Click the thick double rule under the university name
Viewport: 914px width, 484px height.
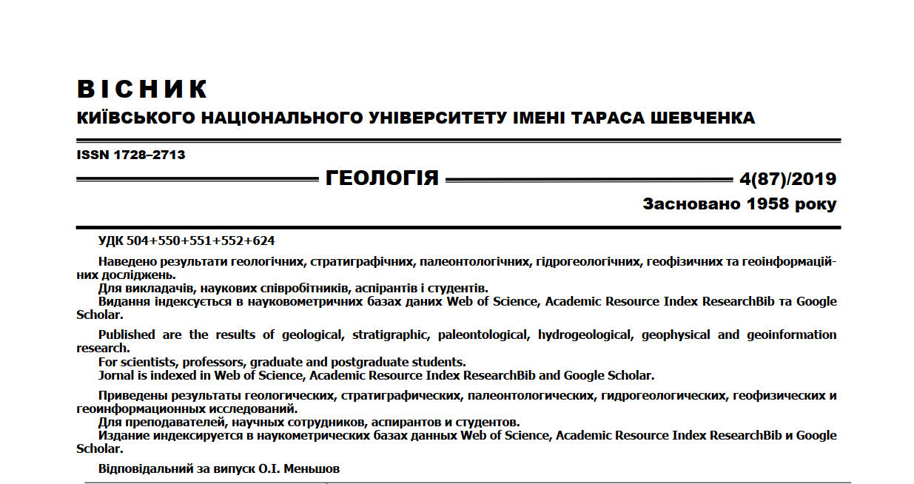tap(458, 141)
